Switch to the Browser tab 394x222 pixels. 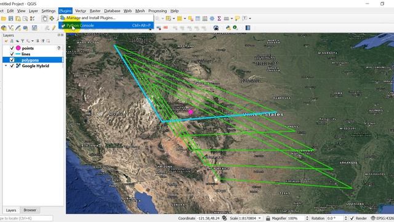click(x=30, y=210)
